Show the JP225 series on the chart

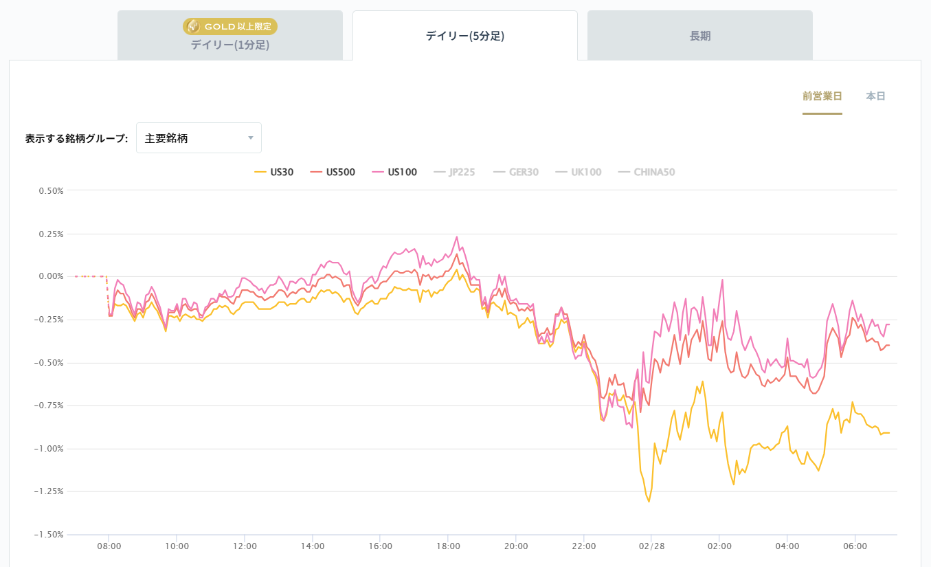point(462,173)
